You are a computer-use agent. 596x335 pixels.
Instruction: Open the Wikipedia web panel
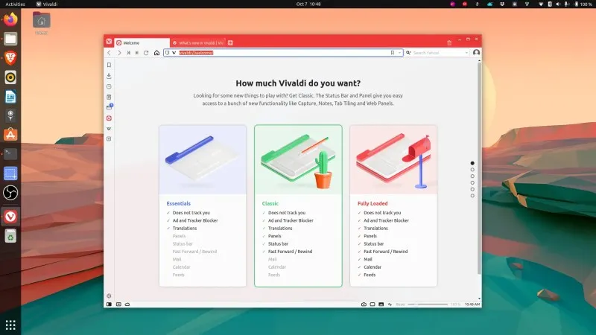pos(109,129)
